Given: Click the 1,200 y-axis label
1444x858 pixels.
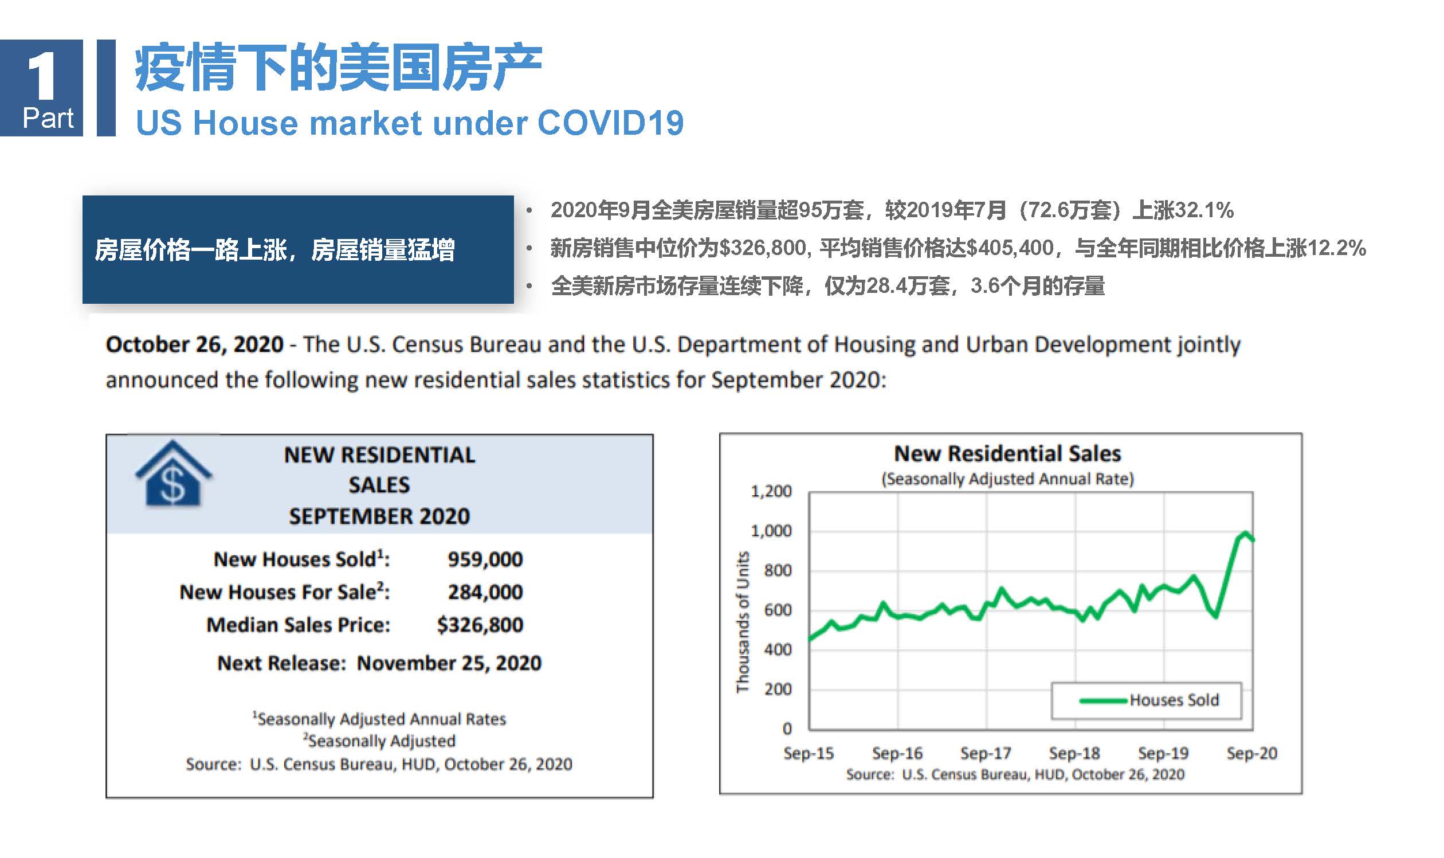Looking at the screenshot, I should coord(771,491).
